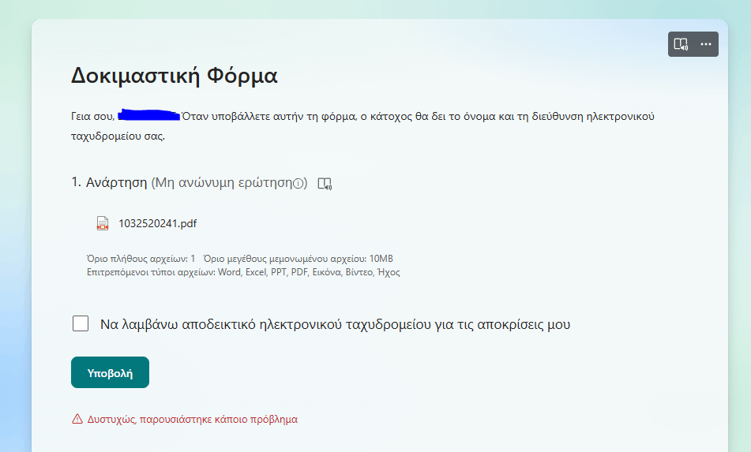Click the PDF file icon
Screen dimensions: 751x452
point(103,223)
